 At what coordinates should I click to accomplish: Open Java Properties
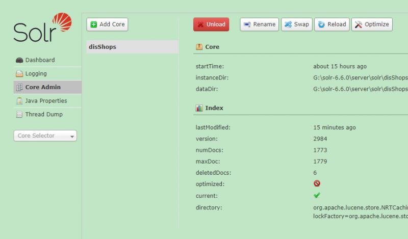(x=47, y=101)
